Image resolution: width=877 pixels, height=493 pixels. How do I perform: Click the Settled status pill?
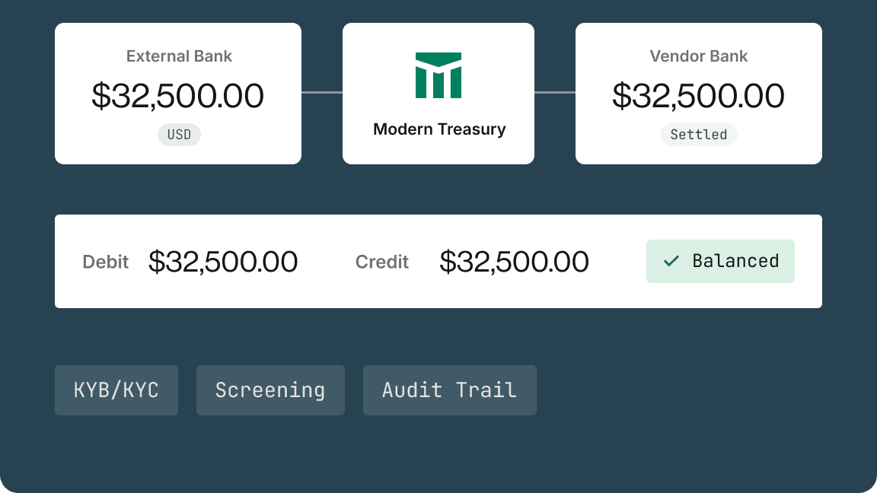click(699, 135)
